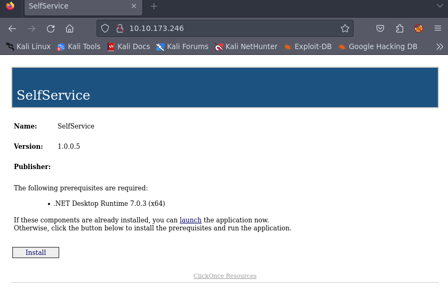This screenshot has height=296, width=448.
Task: Open the Exploit-DB bookmark
Action: pos(308,46)
